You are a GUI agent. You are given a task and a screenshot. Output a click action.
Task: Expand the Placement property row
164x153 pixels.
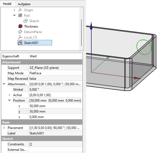(x=4, y=128)
